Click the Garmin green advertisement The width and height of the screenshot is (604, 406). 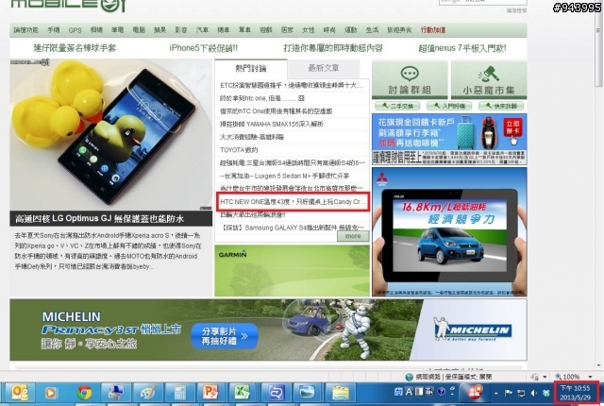pos(292,271)
